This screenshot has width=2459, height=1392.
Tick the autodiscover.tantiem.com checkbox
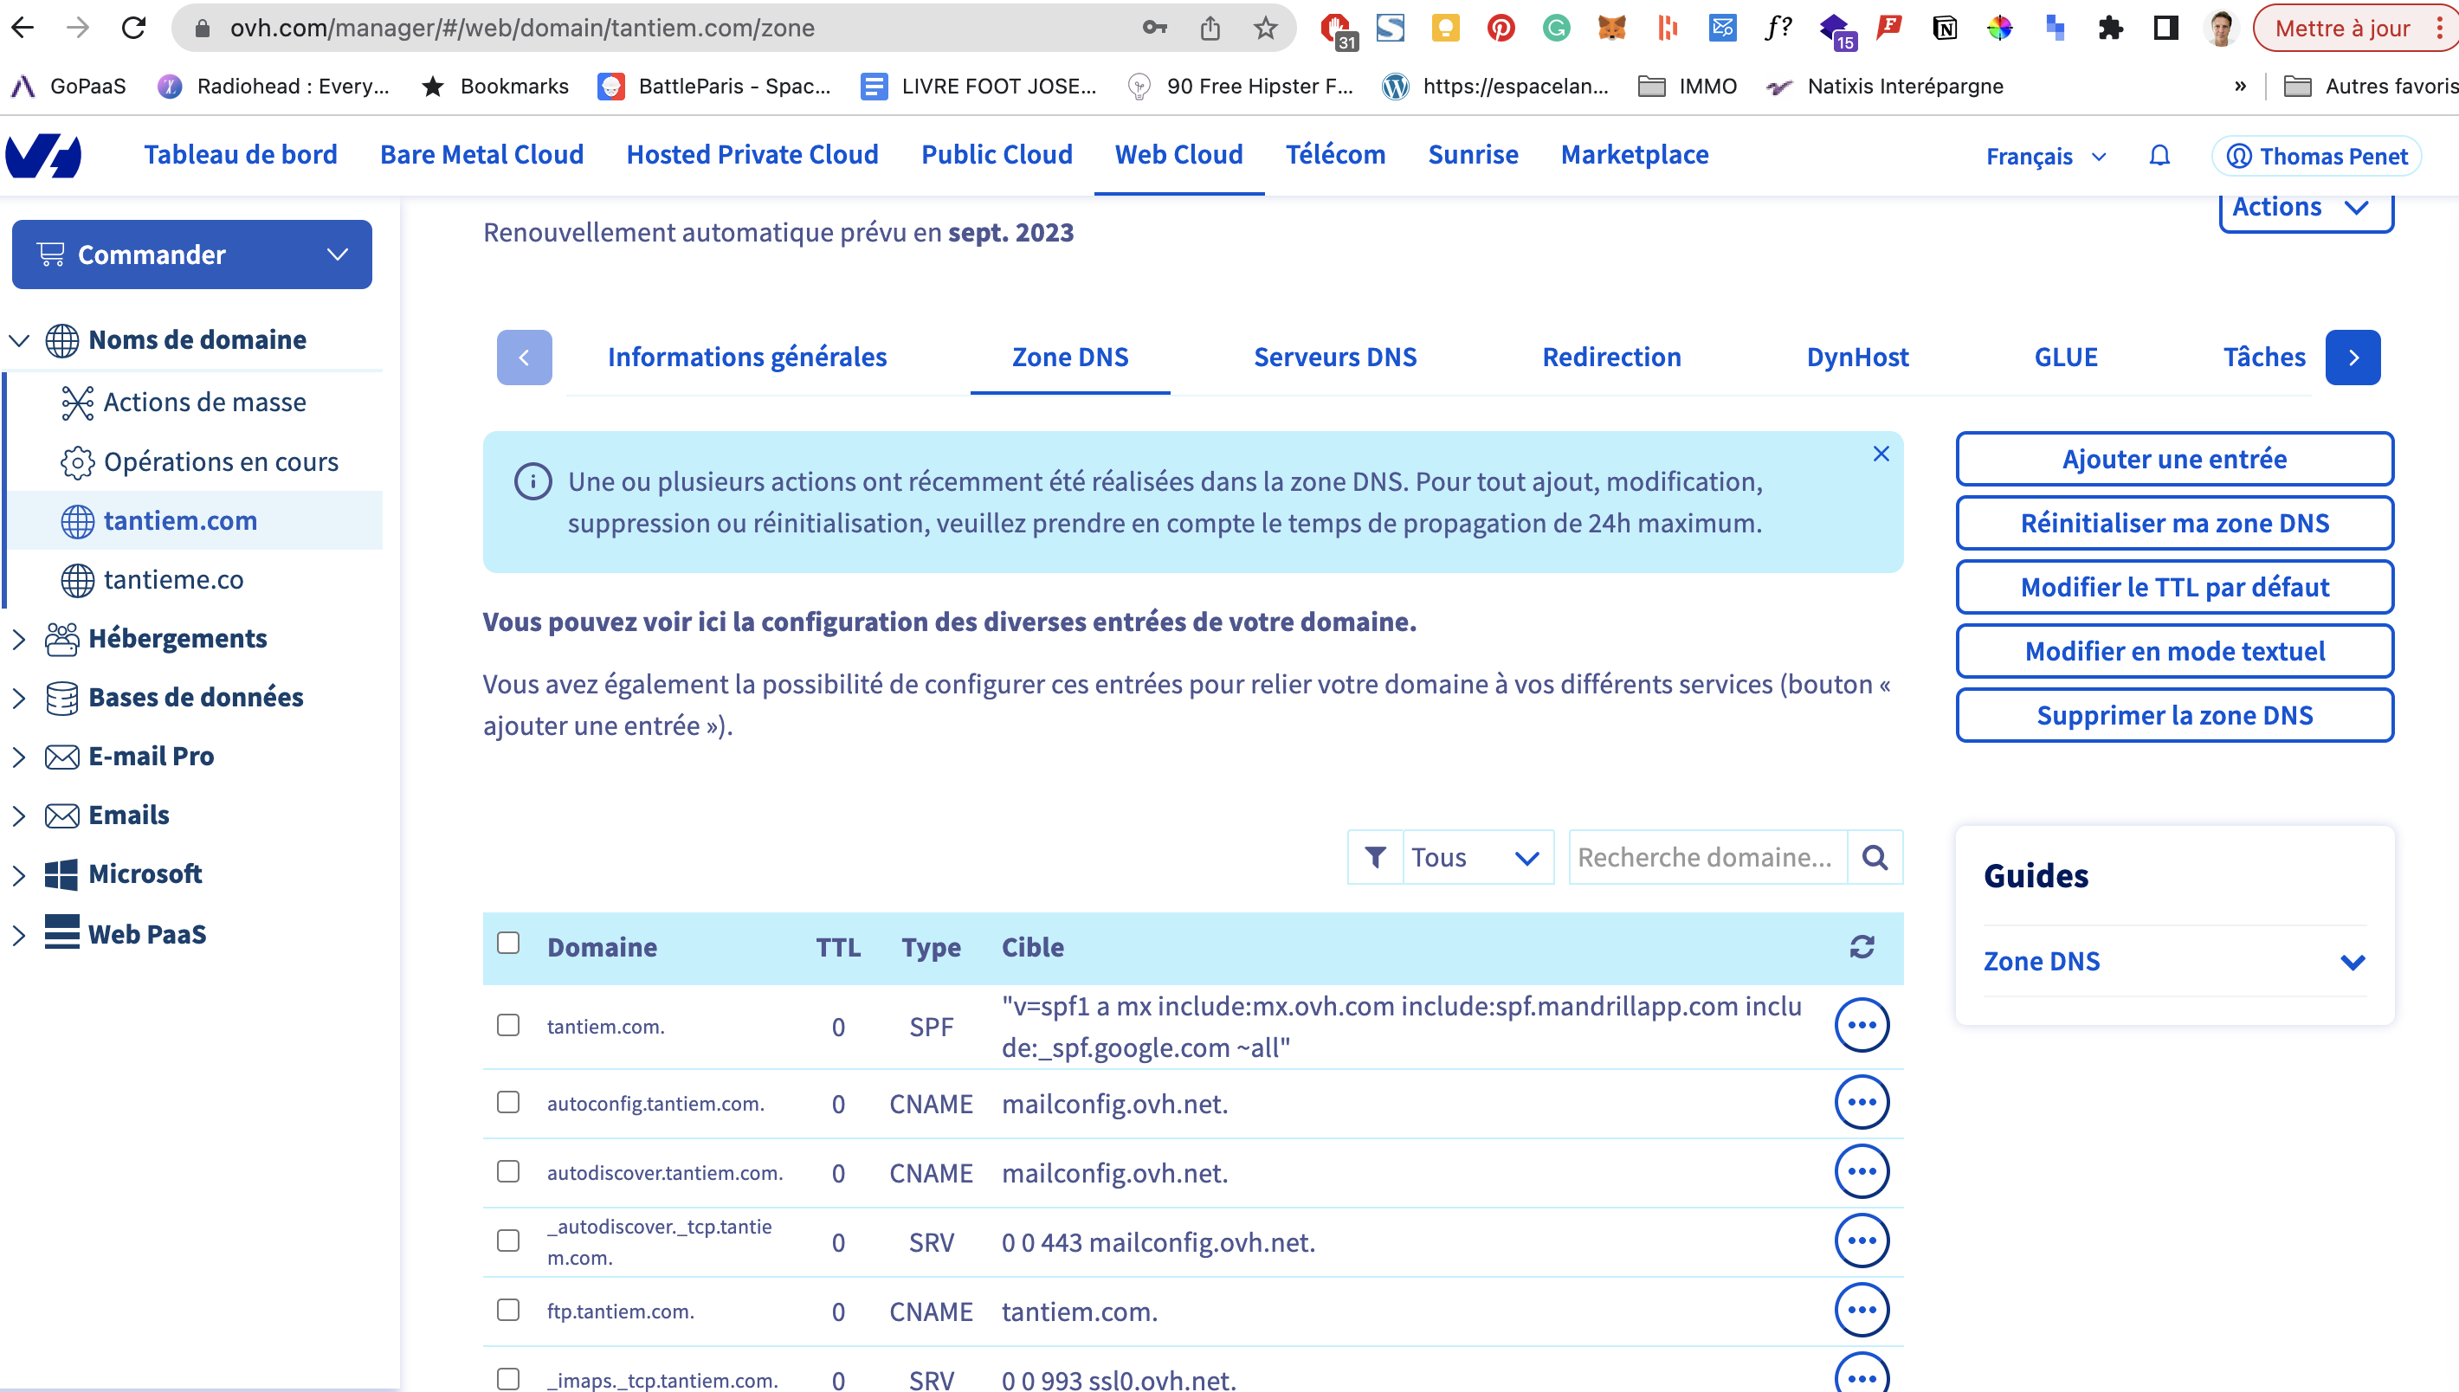point(507,1171)
